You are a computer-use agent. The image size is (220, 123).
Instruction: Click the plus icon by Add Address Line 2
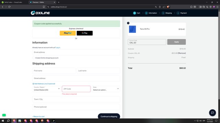33,84
